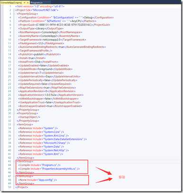The height and width of the screenshot is (193, 183).
Task: Click the AssemblyName ConsoleApp2 line
Action: pyautogui.click(x=49, y=36)
